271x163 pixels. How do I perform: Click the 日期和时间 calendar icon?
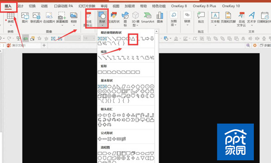(x=264, y=16)
